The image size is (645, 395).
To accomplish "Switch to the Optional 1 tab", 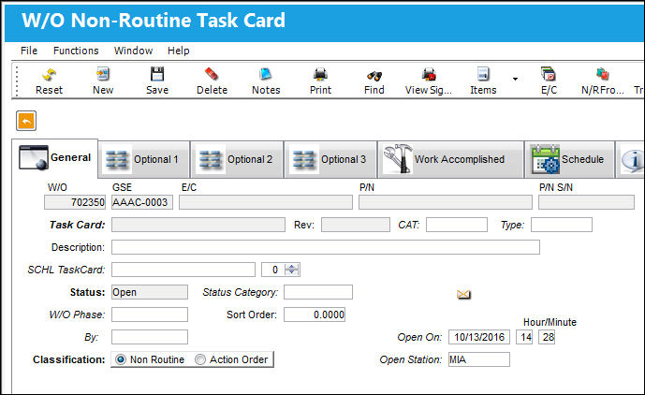I will pos(144,160).
